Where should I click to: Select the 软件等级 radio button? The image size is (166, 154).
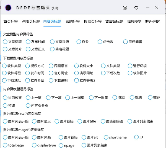click(x=4, y=73)
